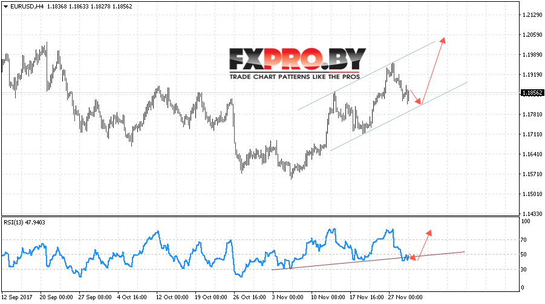Screen dimensions: 545x304
Task: Select the upper channel trendline on price chart
Action: pos(367,76)
